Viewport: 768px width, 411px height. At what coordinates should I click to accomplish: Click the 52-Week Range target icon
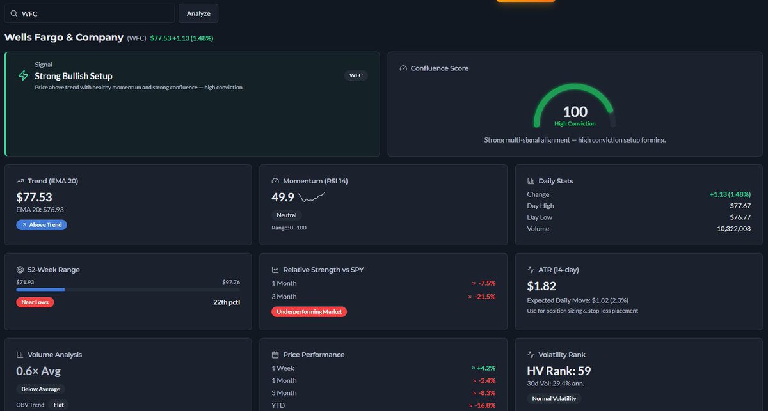pyautogui.click(x=20, y=270)
